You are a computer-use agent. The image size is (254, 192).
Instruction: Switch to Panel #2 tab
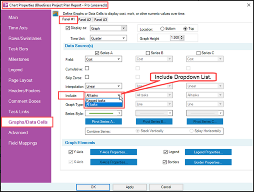[x=85, y=20]
